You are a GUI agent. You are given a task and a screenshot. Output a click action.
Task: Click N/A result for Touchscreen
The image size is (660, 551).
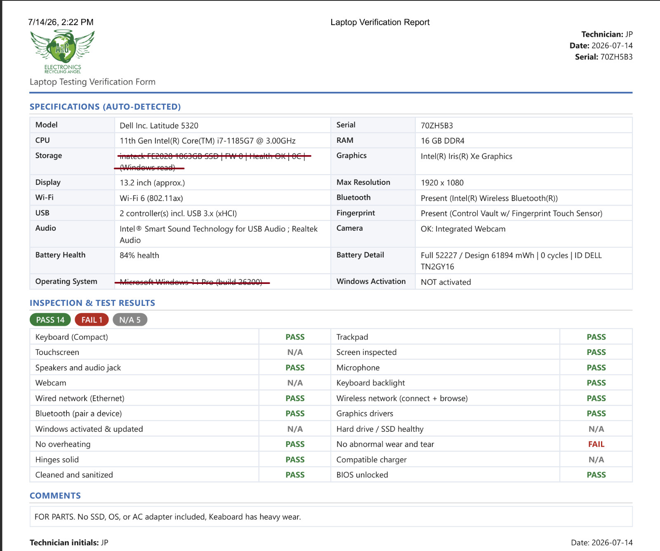coord(295,352)
